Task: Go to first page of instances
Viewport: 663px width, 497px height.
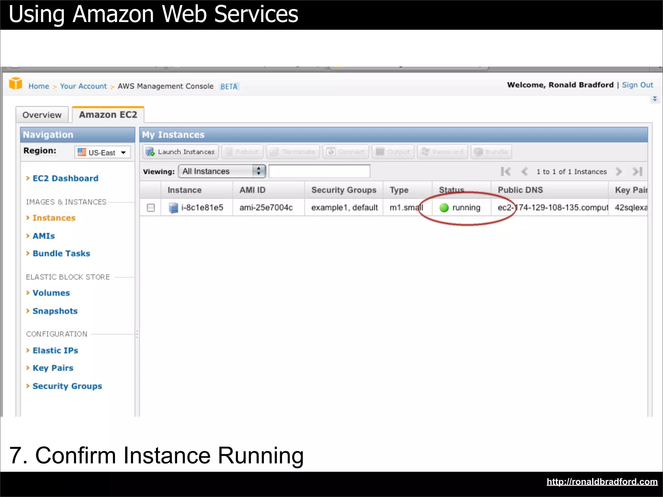Action: [506, 171]
